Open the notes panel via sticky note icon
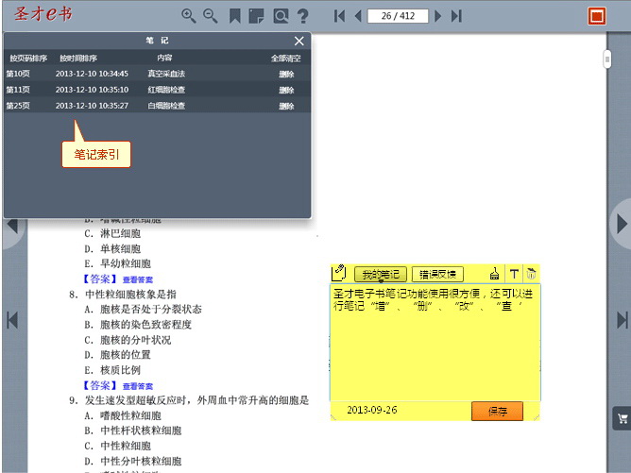Image resolution: width=631 pixels, height=473 pixels. coord(256,16)
